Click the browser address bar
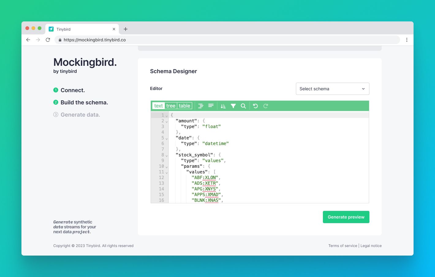Viewport: 435px width, 277px height. pos(227,40)
